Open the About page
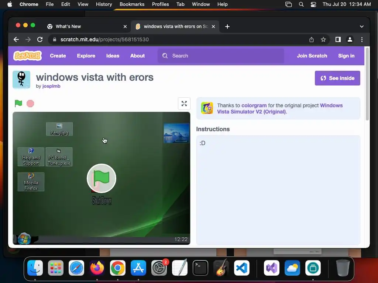Image resolution: width=378 pixels, height=283 pixels. click(x=137, y=56)
